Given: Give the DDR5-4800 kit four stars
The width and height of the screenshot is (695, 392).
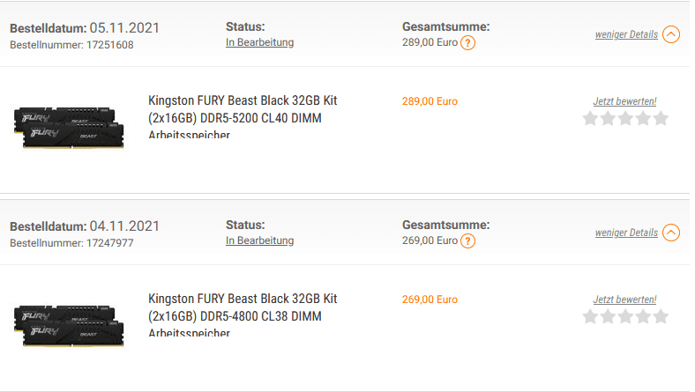Looking at the screenshot, I should pyautogui.click(x=643, y=316).
